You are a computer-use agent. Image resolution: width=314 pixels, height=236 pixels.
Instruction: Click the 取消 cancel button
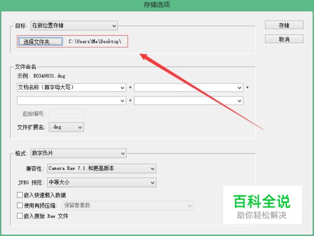click(x=284, y=39)
